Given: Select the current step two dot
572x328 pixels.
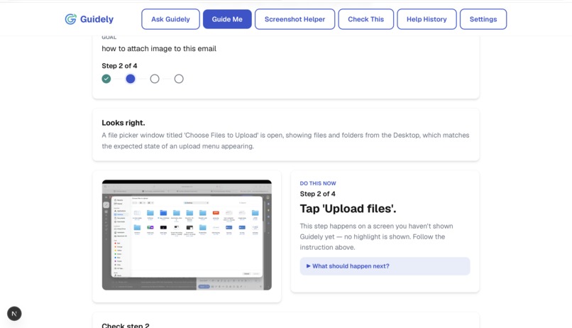Looking at the screenshot, I should [131, 79].
